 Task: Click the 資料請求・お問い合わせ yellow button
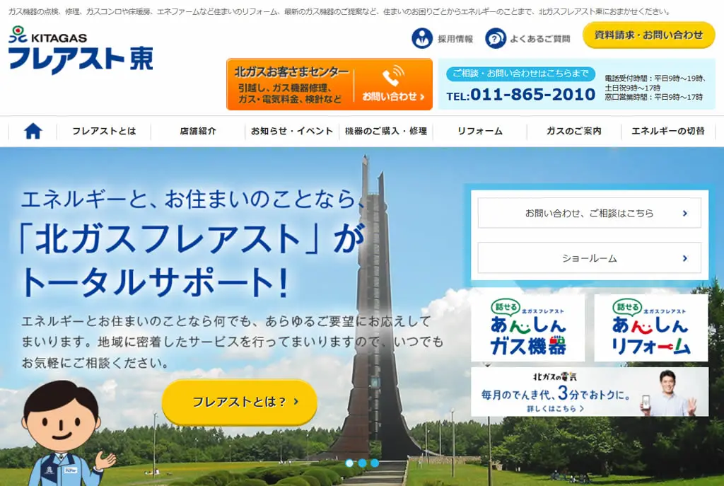coord(649,35)
